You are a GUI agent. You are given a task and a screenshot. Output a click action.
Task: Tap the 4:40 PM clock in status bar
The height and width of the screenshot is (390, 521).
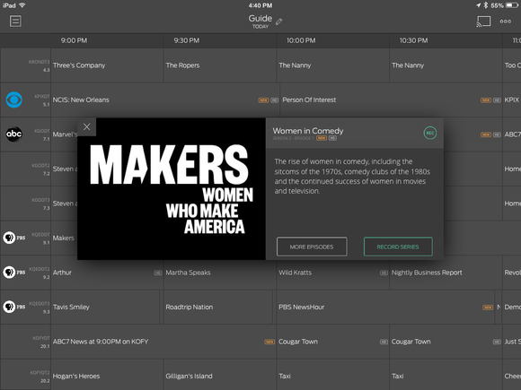(260, 5)
